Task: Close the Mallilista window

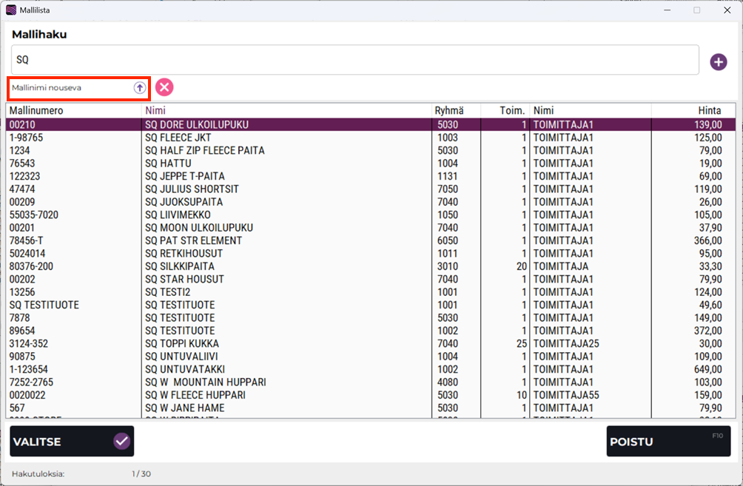Action: pyautogui.click(x=727, y=10)
